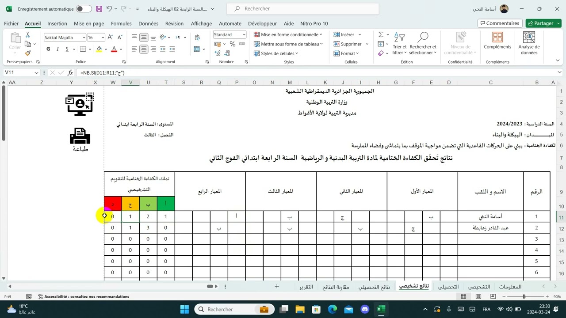566x318 pixels.
Task: Switch to the التقرير sheet tab
Action: tap(306, 287)
